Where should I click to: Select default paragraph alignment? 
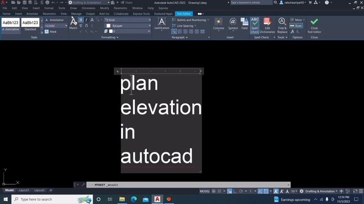(x=174, y=32)
